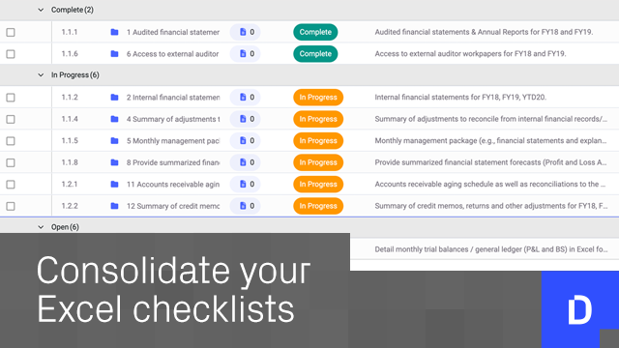Open 6 Access to external auditor item

(172, 54)
